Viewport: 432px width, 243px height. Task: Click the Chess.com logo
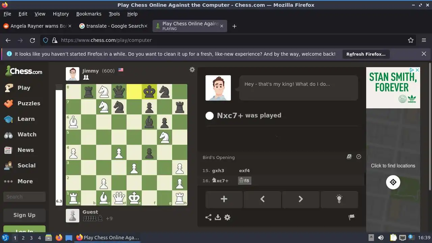pyautogui.click(x=24, y=71)
